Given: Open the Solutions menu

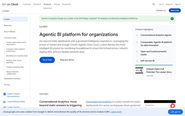Looking at the screenshot, I should [x=37, y=4].
